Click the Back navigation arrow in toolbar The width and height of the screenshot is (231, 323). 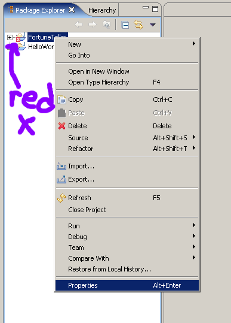pos(79,25)
